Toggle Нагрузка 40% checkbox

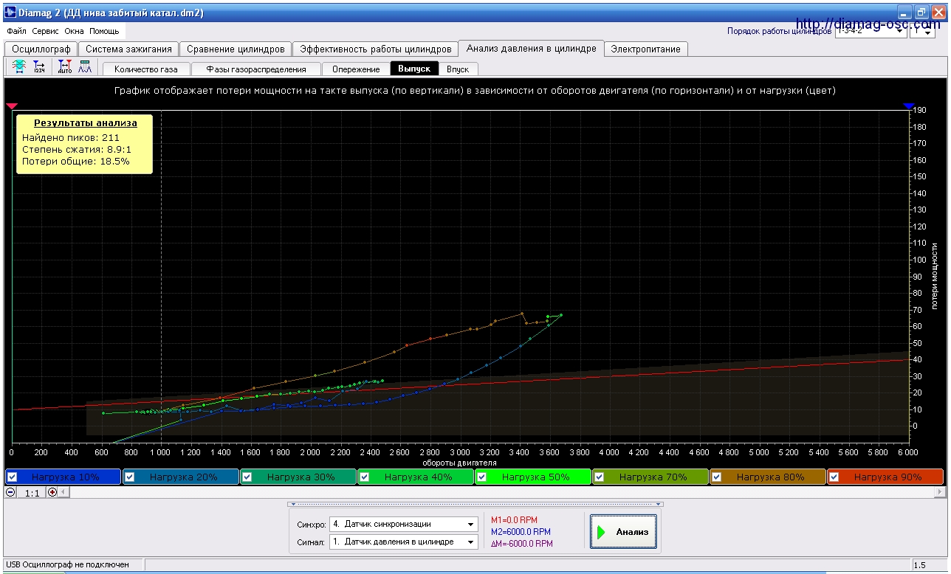pos(364,477)
